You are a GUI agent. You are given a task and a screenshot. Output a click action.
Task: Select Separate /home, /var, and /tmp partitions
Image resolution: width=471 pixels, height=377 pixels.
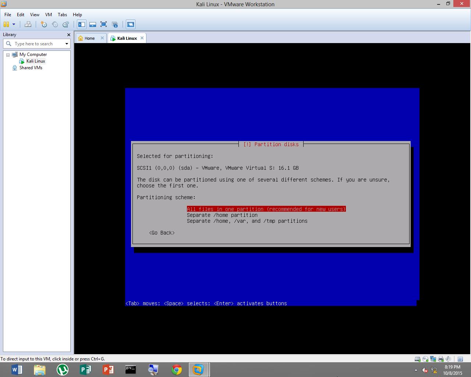(247, 221)
